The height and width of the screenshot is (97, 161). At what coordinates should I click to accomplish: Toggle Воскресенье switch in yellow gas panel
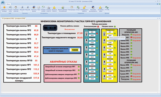click(x=104, y=77)
